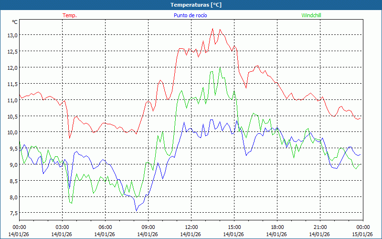The height and width of the screenshot is (239, 382).
Task: Select the red Temp. legend label
Action: coord(70,15)
